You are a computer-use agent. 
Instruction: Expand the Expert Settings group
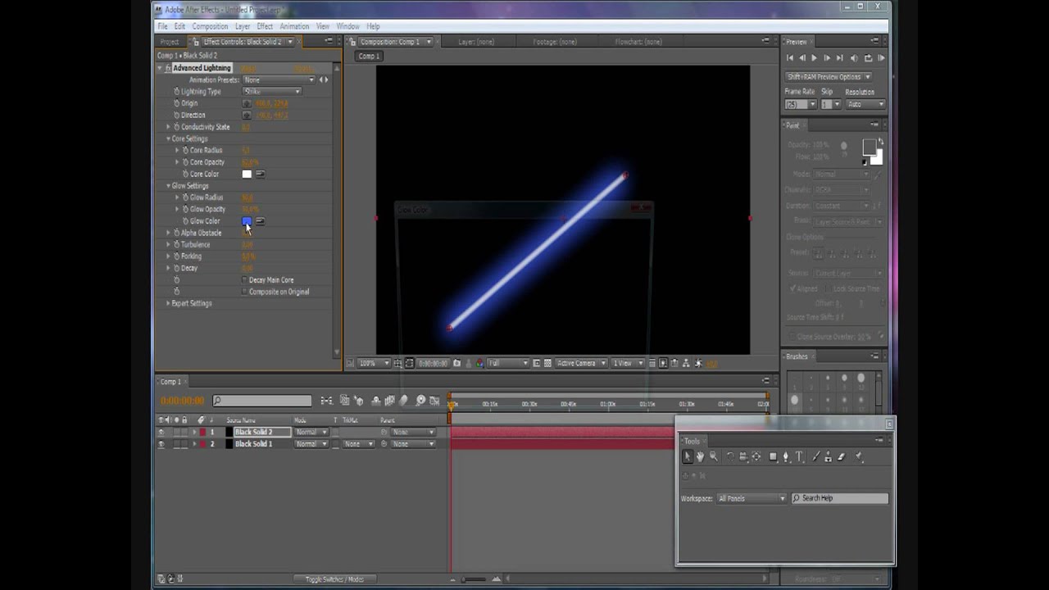168,303
